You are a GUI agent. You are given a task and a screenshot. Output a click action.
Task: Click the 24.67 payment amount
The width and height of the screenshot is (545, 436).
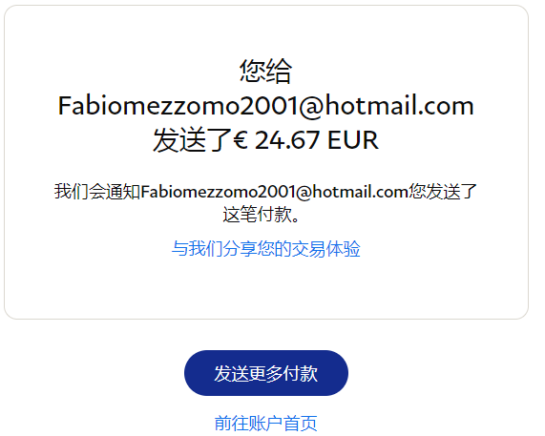(x=286, y=140)
